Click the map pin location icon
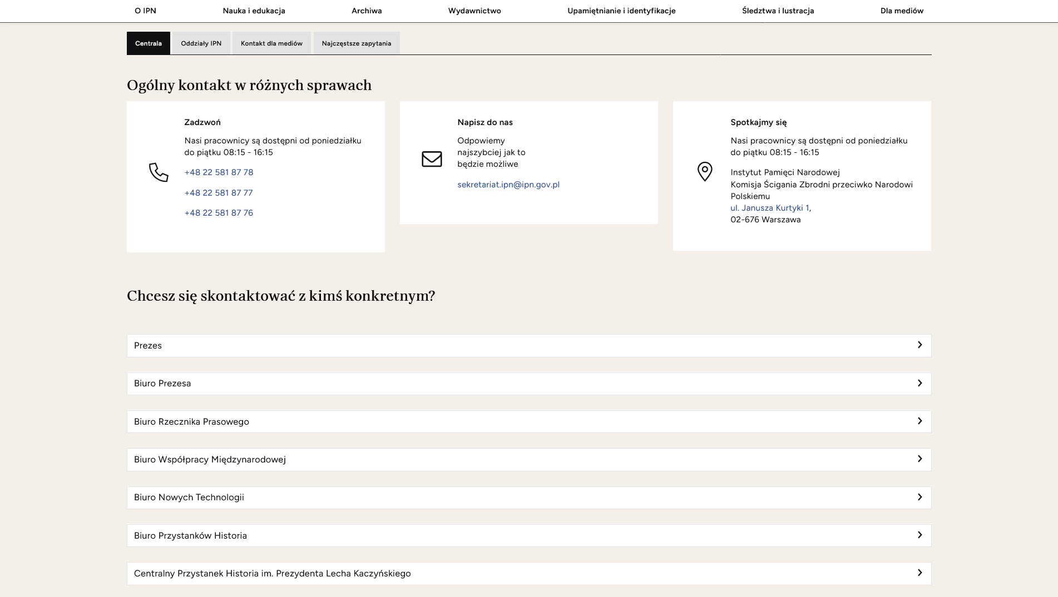Screen dimensions: 1058x597 (705, 171)
